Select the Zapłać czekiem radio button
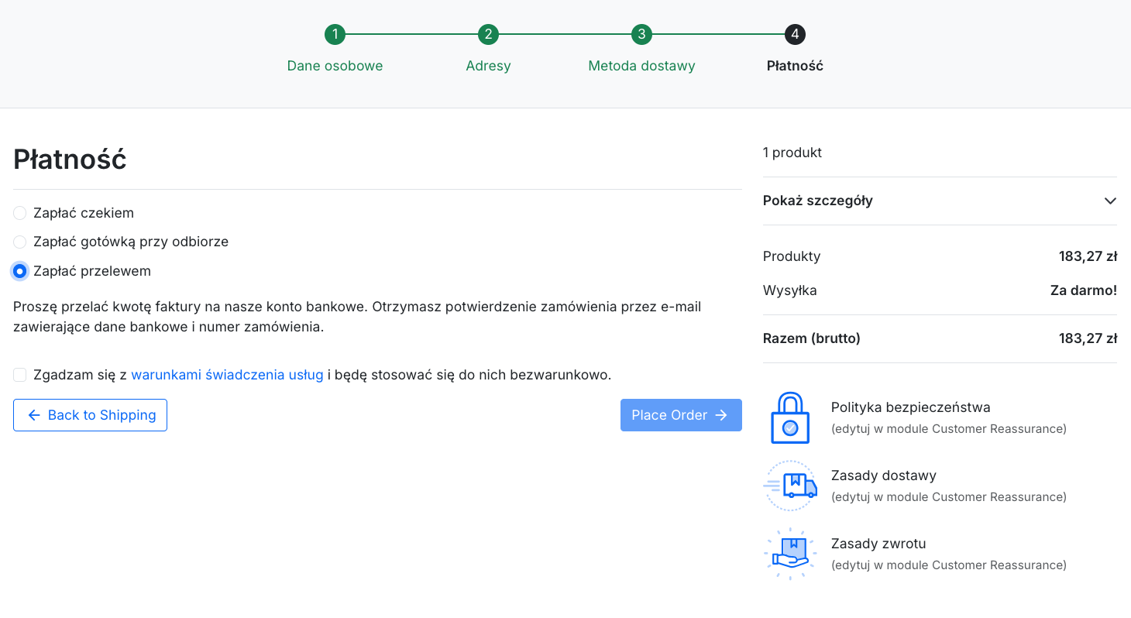This screenshot has width=1131, height=618. [x=20, y=213]
